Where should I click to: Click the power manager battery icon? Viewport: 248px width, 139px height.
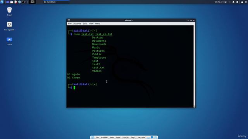237,2
